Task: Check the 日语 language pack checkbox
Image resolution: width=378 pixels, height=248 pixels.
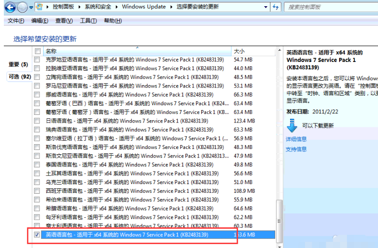Action: [37, 121]
